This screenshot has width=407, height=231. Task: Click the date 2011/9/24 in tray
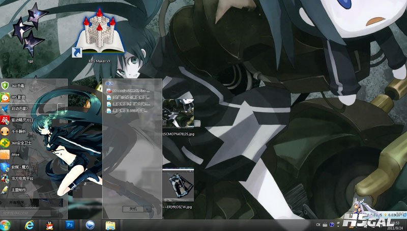[395, 228]
